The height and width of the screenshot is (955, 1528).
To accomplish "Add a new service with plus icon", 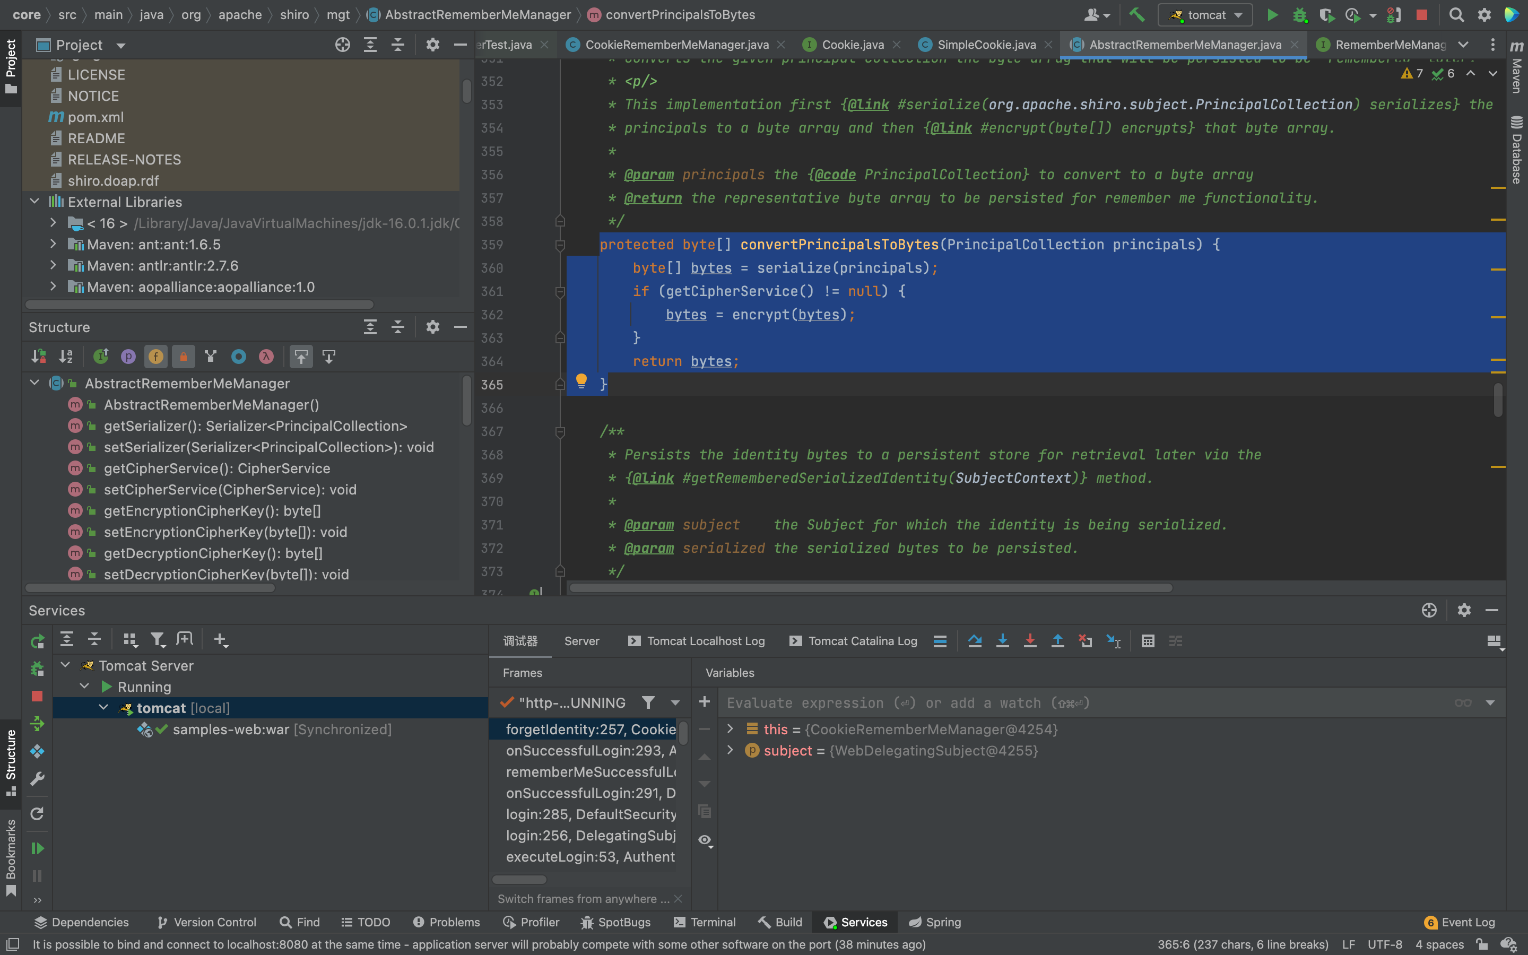I will 220,640.
